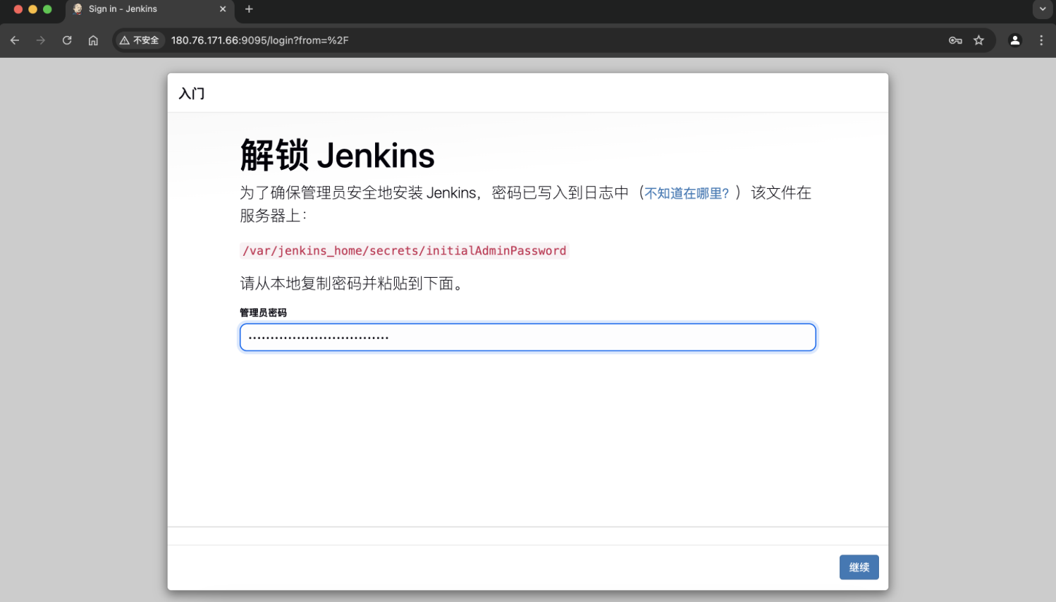Click the 继续 button
1056x602 pixels.
tap(859, 567)
